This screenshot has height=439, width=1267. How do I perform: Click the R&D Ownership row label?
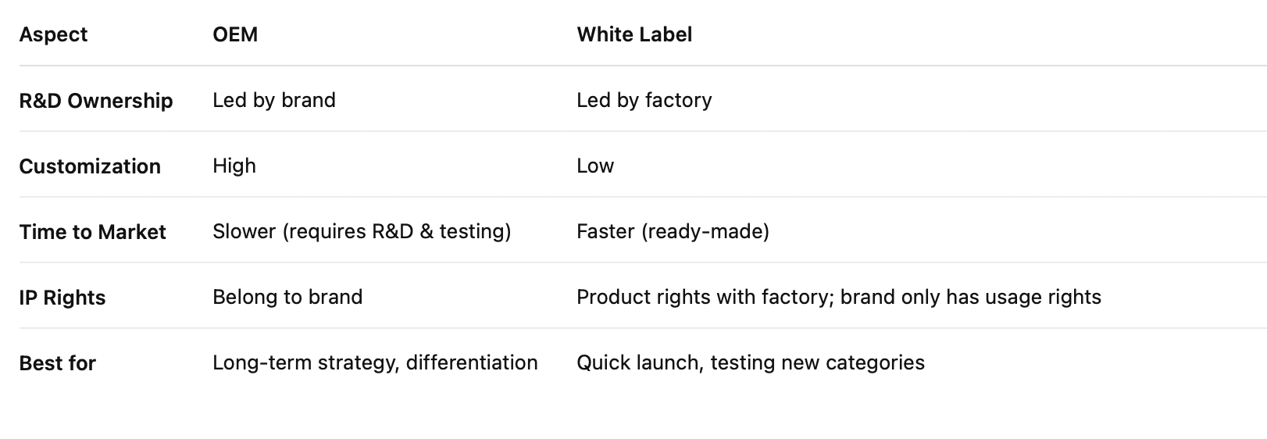pos(96,101)
